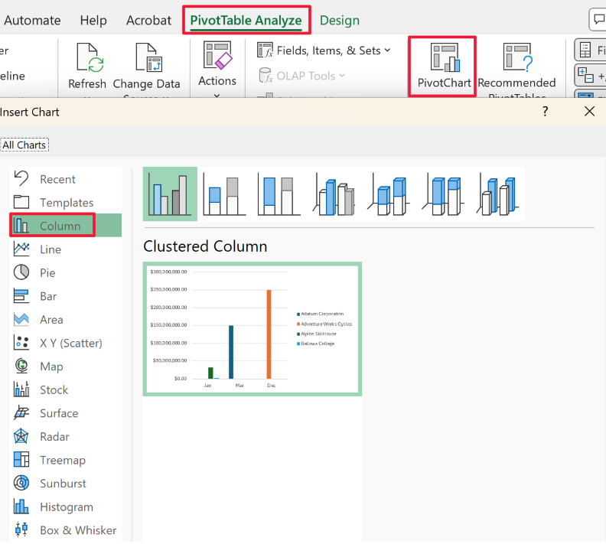This screenshot has height=544, width=606.
Task: Select the All Charts tab
Action: 24,145
